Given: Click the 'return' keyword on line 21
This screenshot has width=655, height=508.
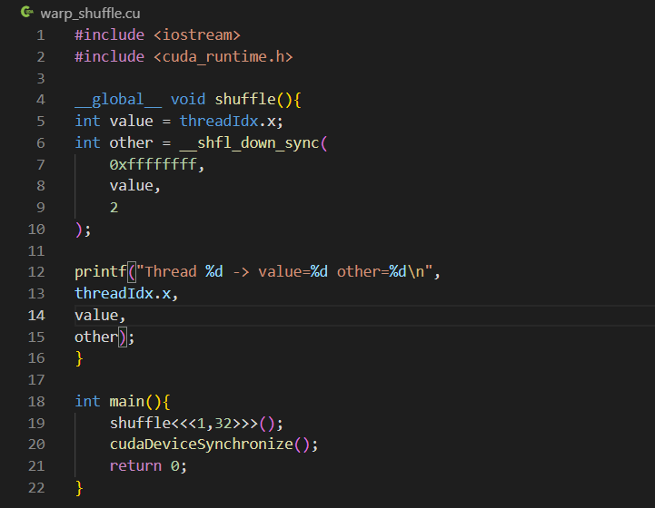Looking at the screenshot, I should click(x=135, y=466).
